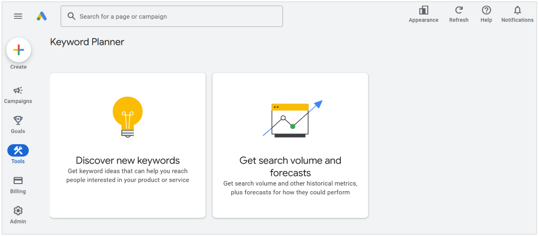
Task: Open the Help menu
Action: 486,14
